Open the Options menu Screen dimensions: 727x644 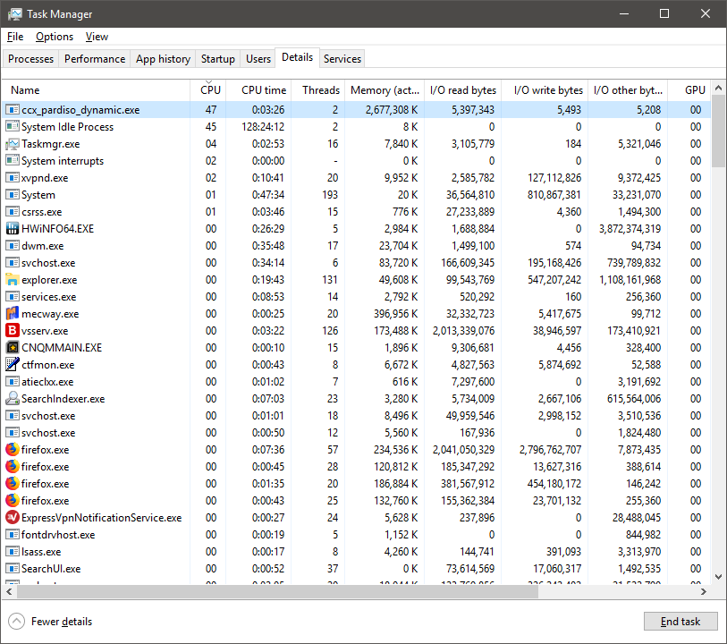tap(55, 37)
